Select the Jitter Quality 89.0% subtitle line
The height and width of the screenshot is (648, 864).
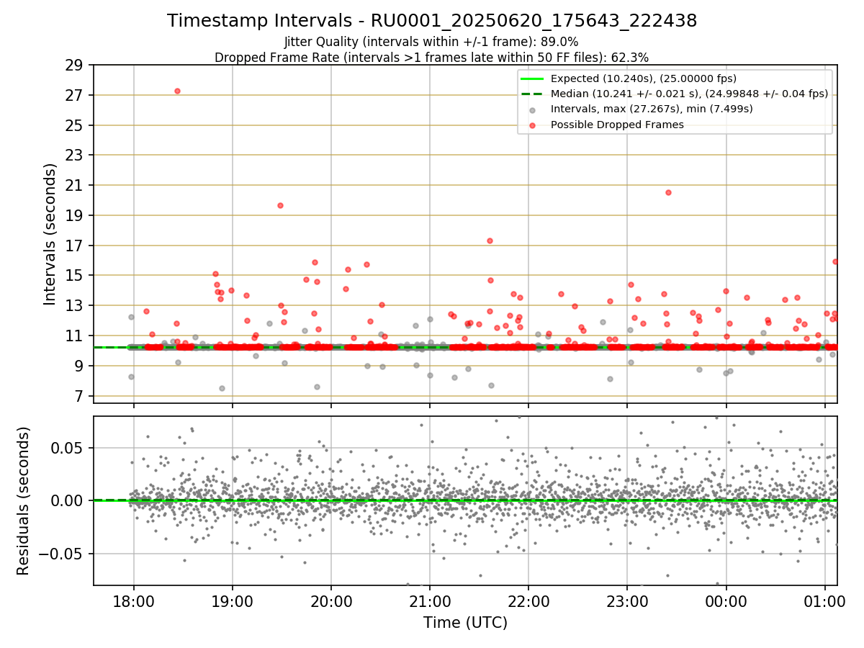pos(431,42)
